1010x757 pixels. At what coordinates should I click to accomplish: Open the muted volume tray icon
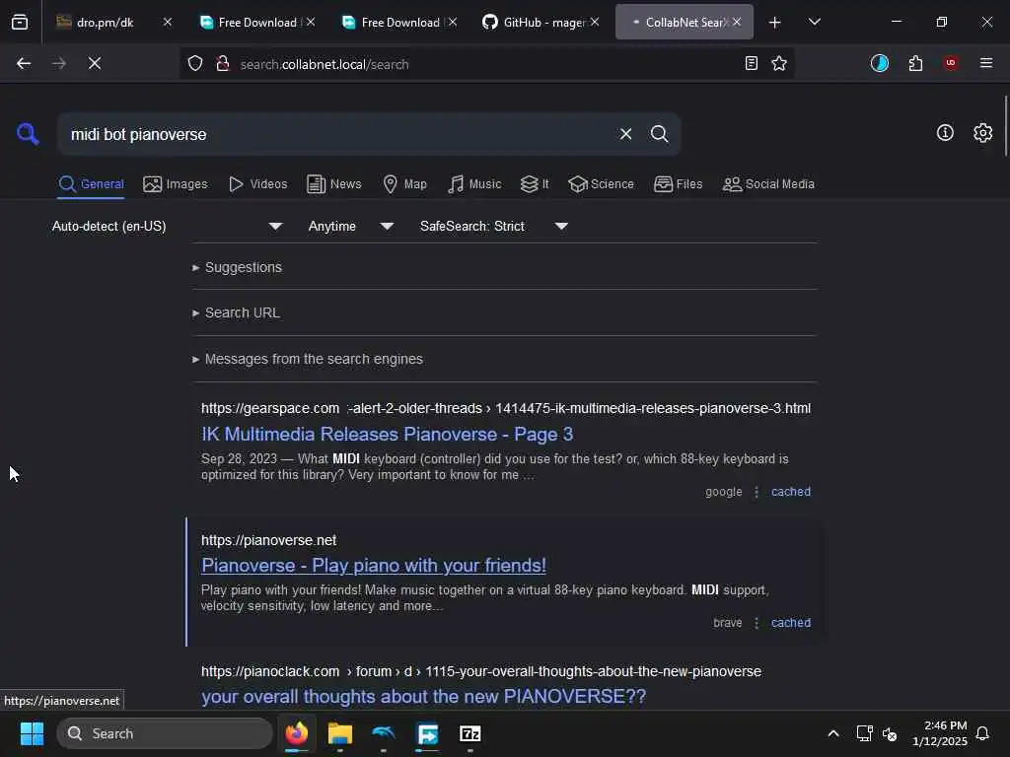(890, 733)
